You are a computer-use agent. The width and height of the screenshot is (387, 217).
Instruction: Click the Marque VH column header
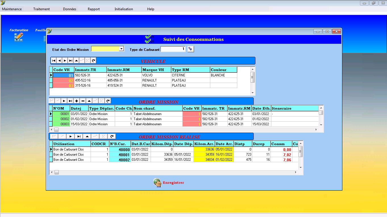156,70
